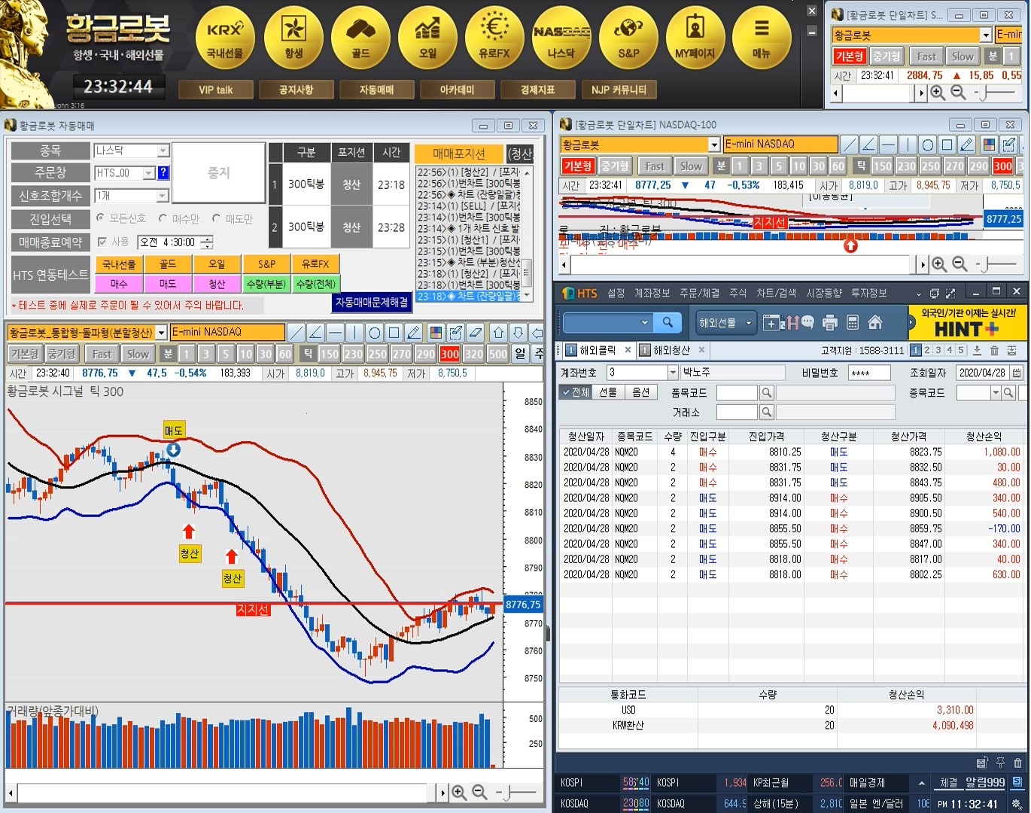Toggle 사용 checkbox for 매매종료예약
1031x813 pixels.
pyautogui.click(x=114, y=242)
